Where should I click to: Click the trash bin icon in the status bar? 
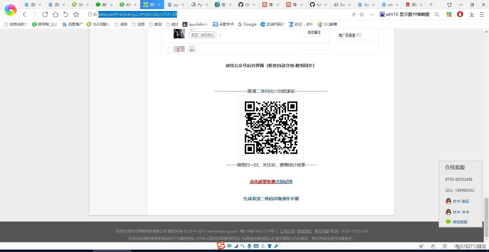[445, 246]
